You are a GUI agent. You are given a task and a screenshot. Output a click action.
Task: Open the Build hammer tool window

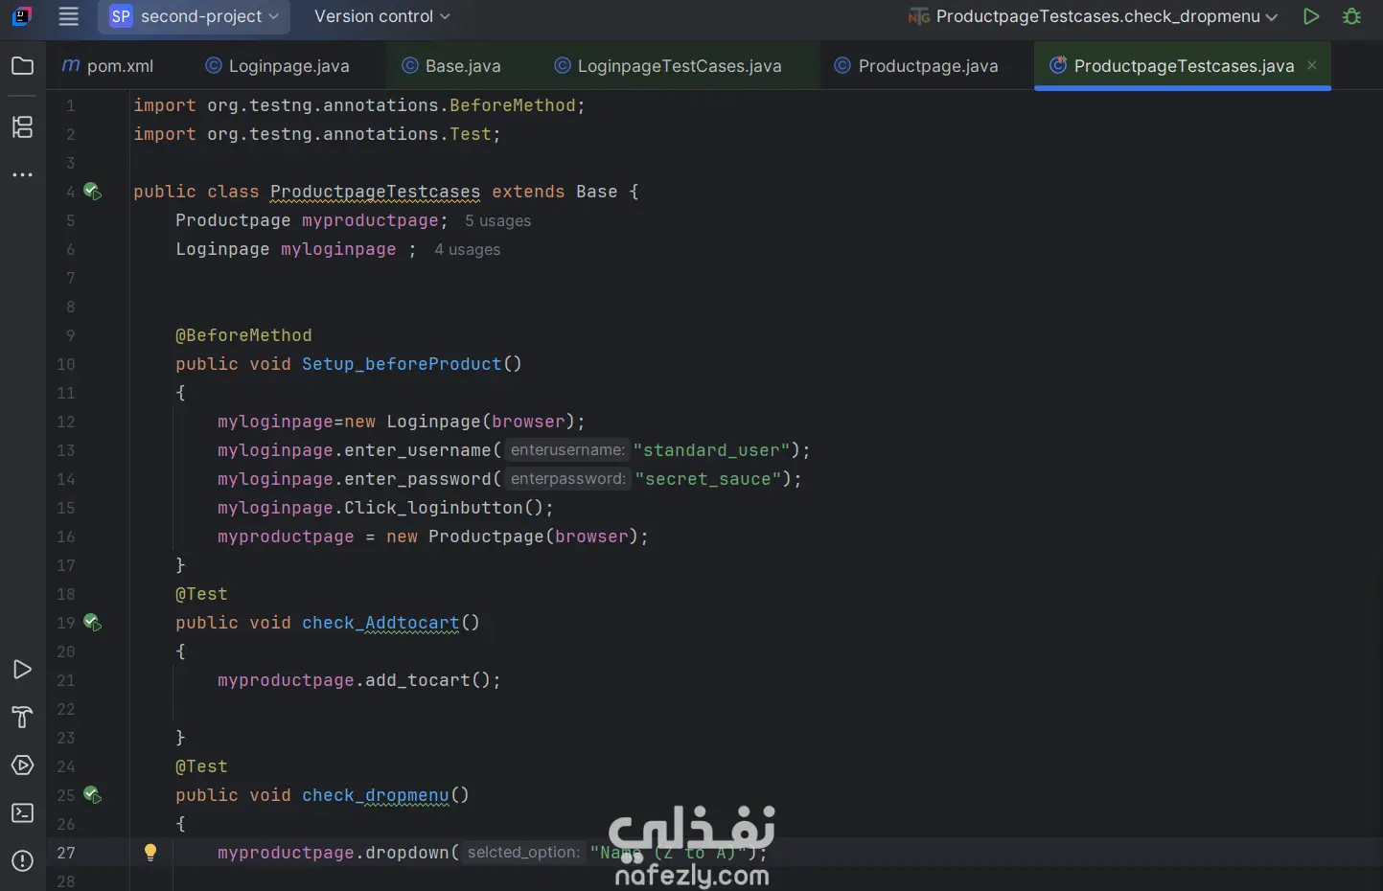(22, 718)
